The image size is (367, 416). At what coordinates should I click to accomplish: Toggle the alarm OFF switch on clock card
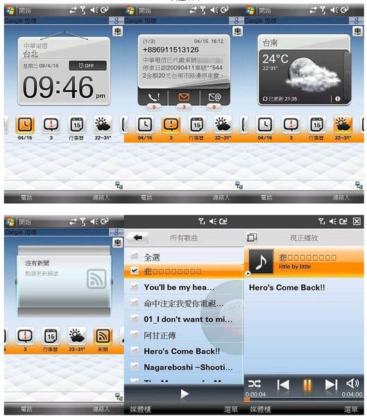point(87,66)
